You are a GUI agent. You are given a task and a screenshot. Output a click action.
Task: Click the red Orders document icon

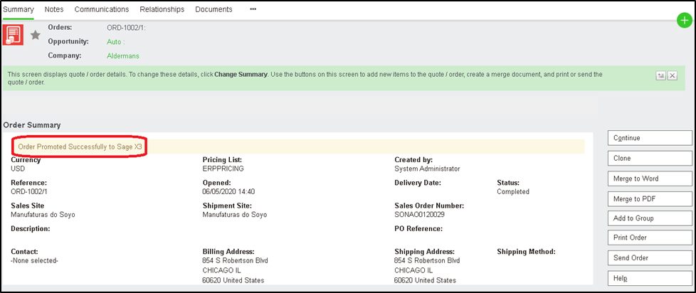tap(14, 35)
